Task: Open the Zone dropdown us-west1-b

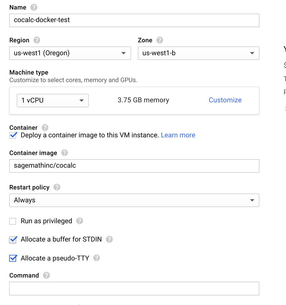Action: pyautogui.click(x=198, y=53)
